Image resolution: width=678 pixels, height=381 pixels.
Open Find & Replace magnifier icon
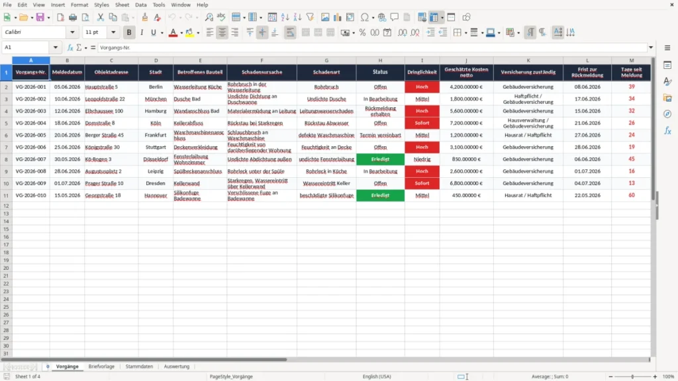pos(209,17)
